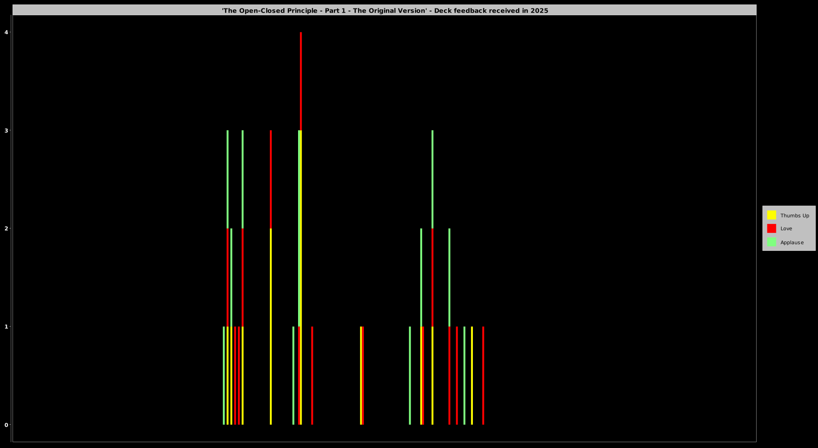The height and width of the screenshot is (448, 818).
Task: Click the green Applause legend swatch
Action: [771, 242]
